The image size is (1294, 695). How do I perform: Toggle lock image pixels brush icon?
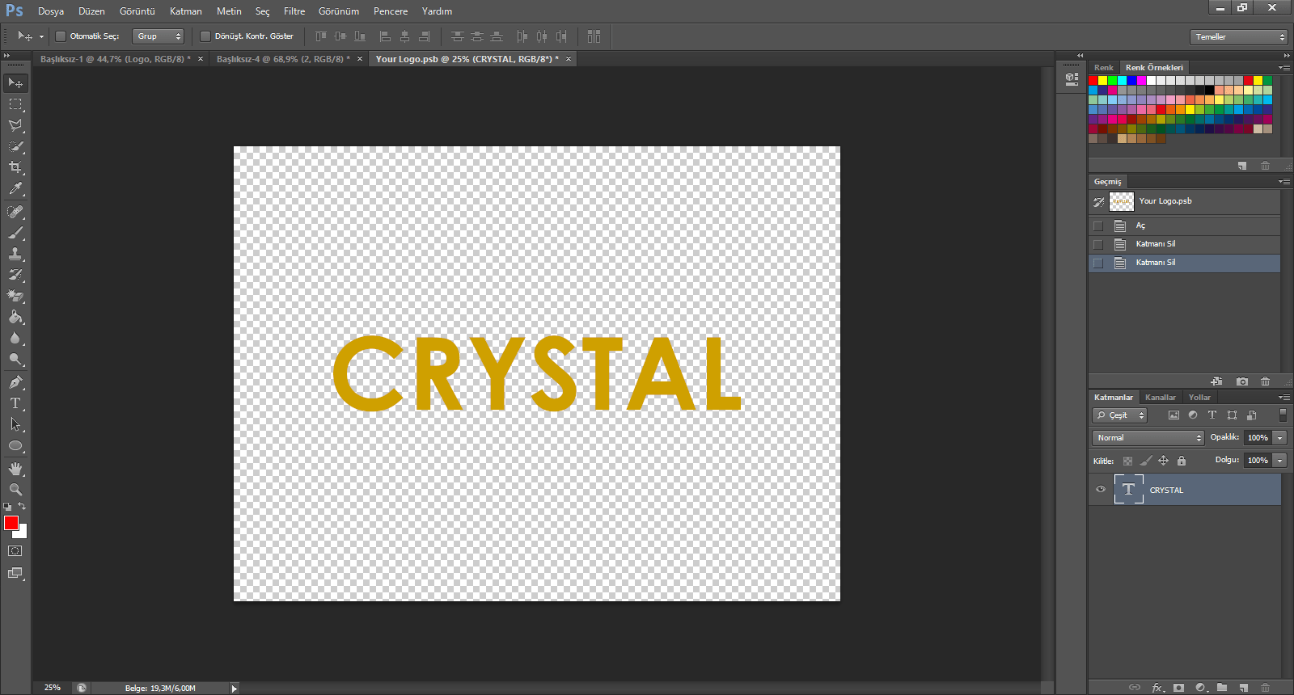1146,461
